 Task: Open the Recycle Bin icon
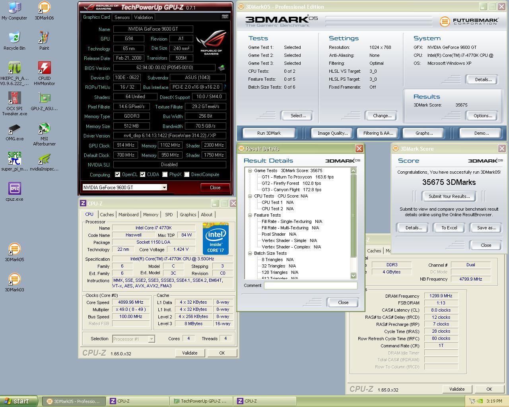14,41
